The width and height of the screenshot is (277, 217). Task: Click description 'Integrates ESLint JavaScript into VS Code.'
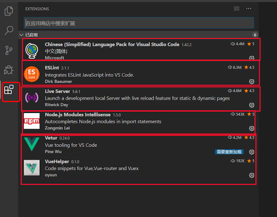pyautogui.click(x=89, y=75)
